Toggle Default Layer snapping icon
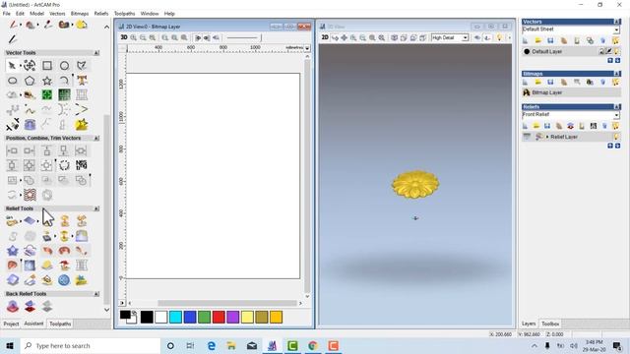The image size is (630, 354). pos(609,51)
